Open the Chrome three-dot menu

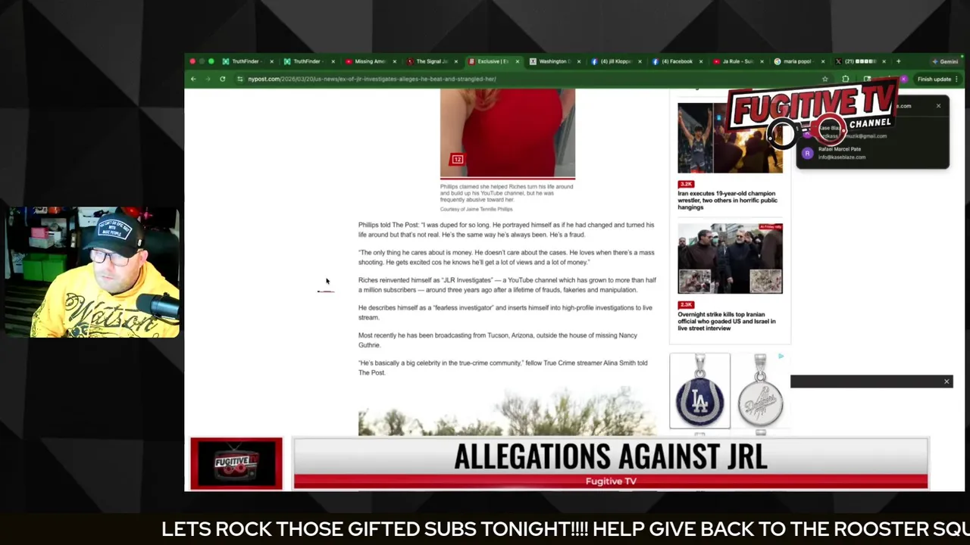pos(956,79)
